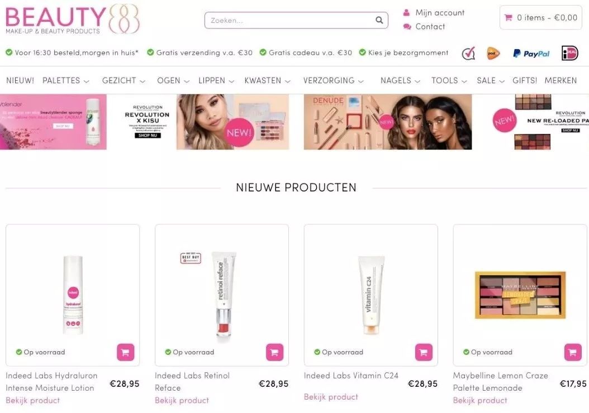Expand the PALETTES menu dropdown

66,80
